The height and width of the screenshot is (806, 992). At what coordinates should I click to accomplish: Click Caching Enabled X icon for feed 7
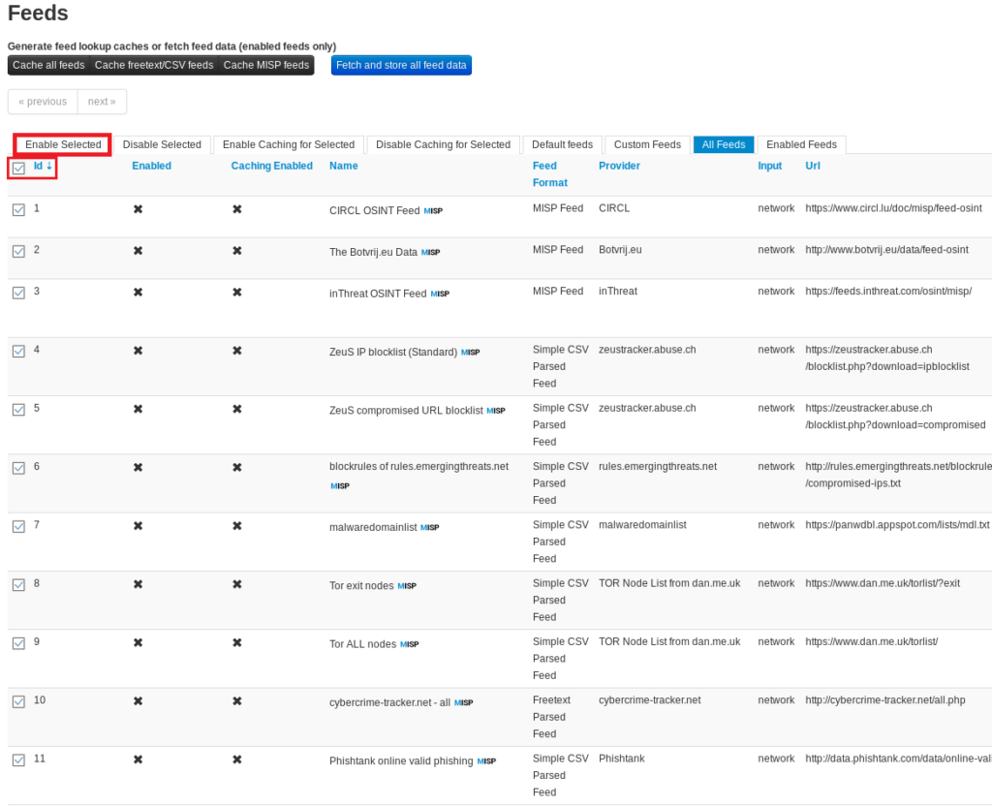236,526
